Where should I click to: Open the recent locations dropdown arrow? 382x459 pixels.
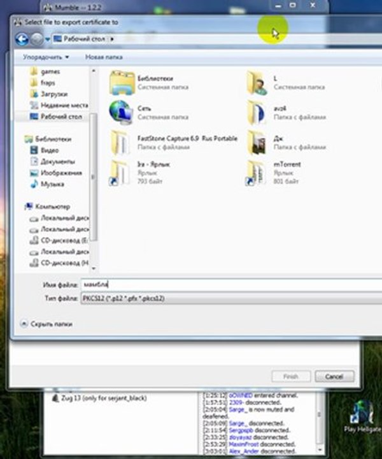coord(47,40)
